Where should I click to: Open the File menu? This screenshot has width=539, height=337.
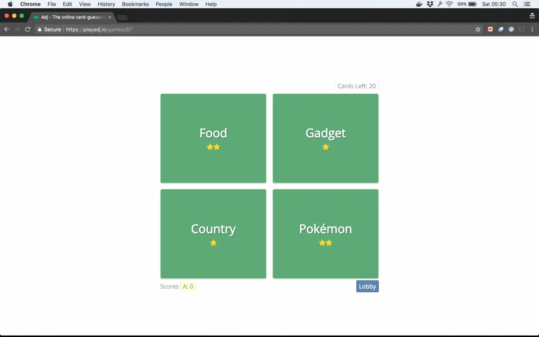coord(52,4)
